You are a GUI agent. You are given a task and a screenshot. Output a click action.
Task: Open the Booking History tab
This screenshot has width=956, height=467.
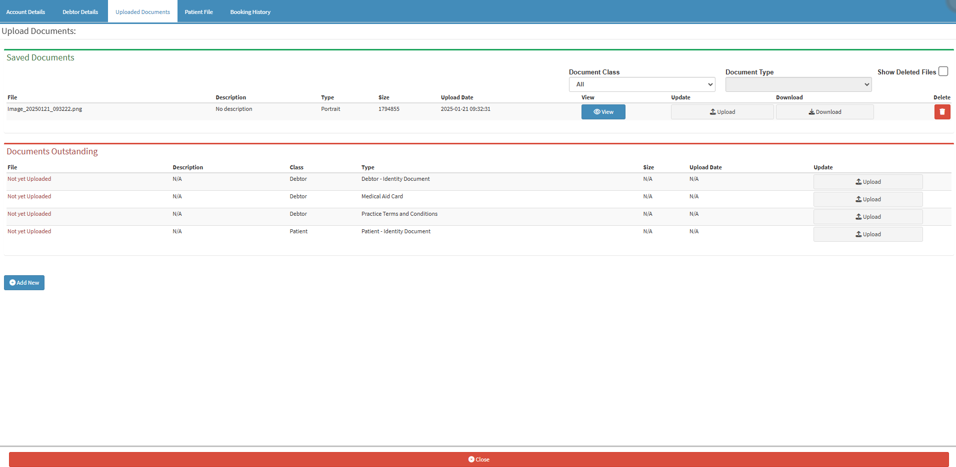pyautogui.click(x=250, y=12)
